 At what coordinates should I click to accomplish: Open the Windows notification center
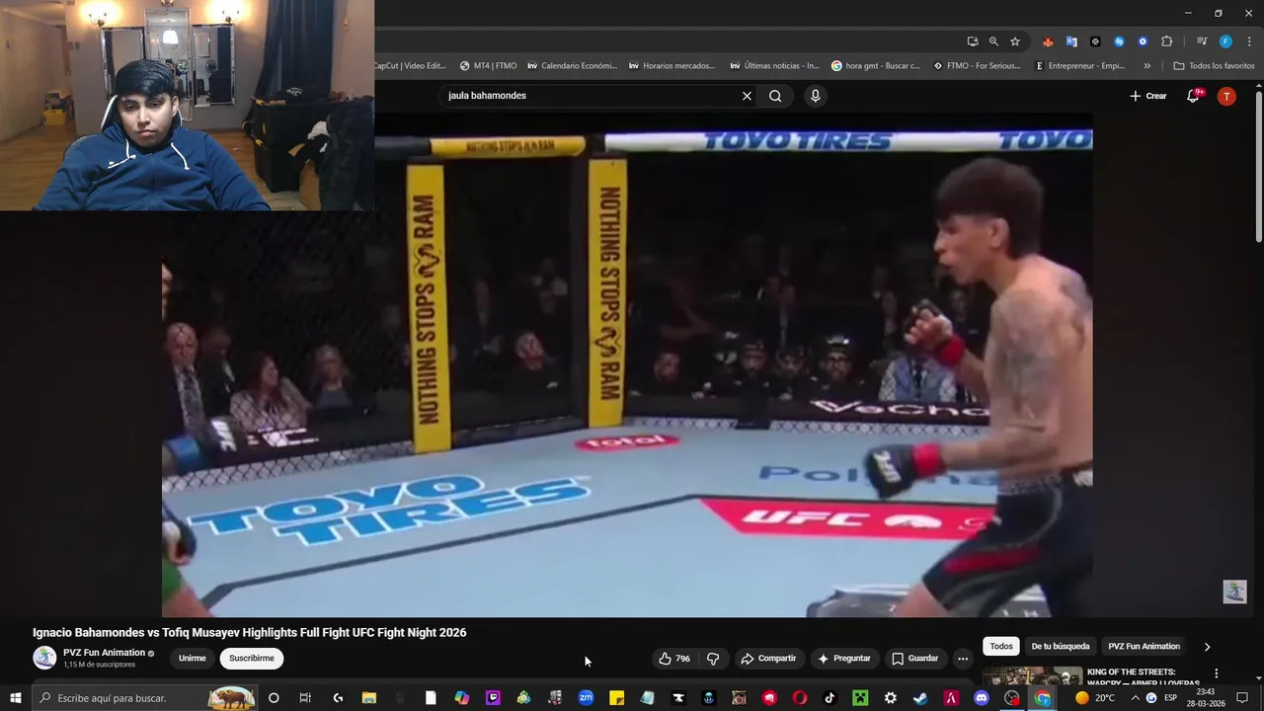[x=1242, y=698]
